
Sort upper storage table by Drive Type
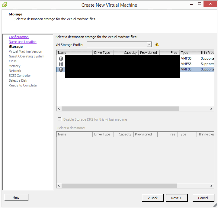coord(103,53)
